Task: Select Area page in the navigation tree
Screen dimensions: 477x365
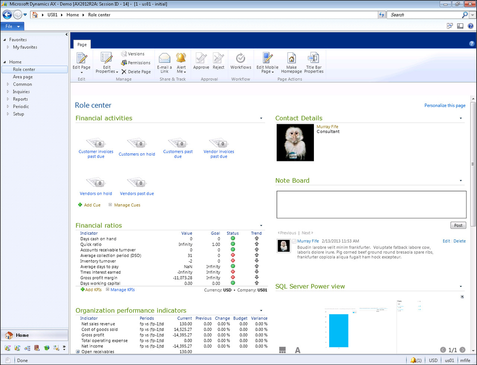Action: pyautogui.click(x=23, y=77)
